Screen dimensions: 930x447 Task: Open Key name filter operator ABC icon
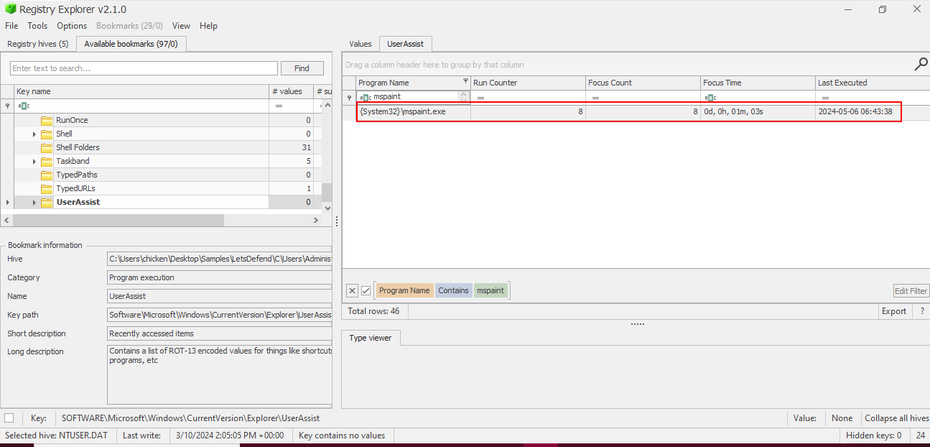click(x=24, y=106)
